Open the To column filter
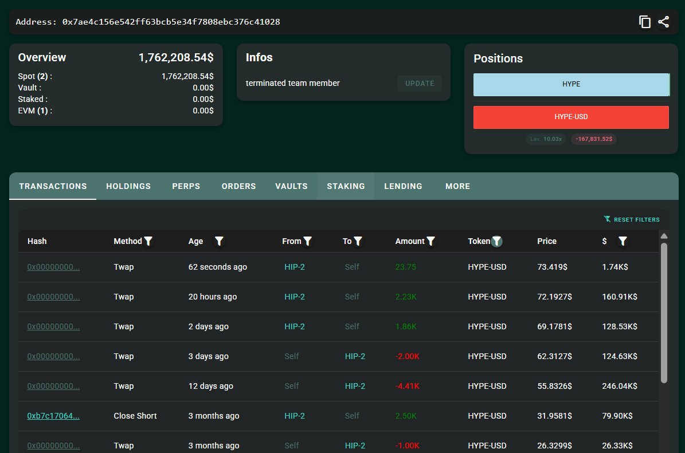 (358, 241)
